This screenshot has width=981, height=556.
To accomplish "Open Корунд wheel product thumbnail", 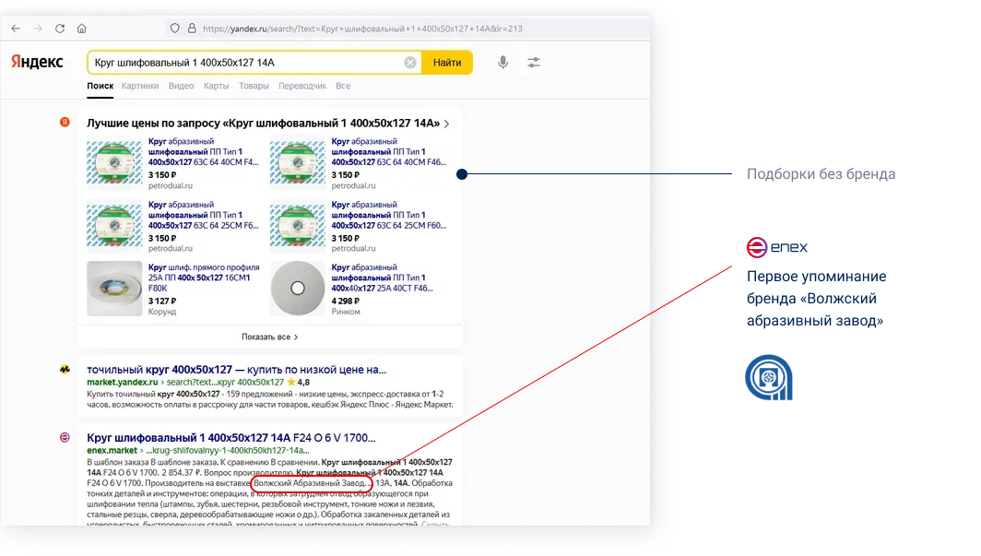I will [114, 289].
